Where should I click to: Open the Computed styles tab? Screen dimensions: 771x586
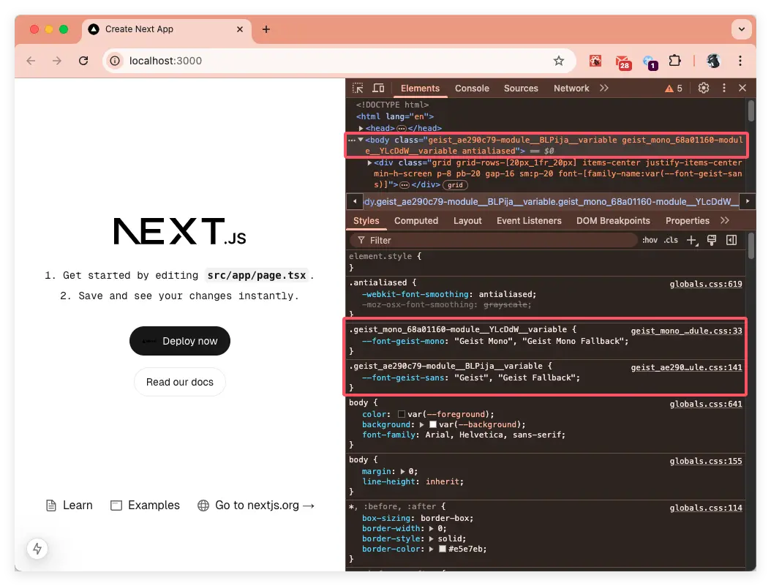416,221
